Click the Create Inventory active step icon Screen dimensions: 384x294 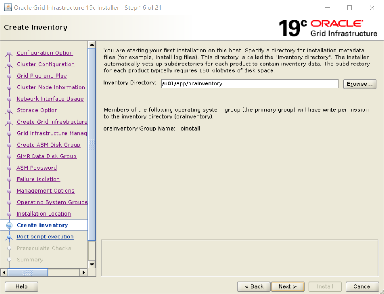point(9,225)
